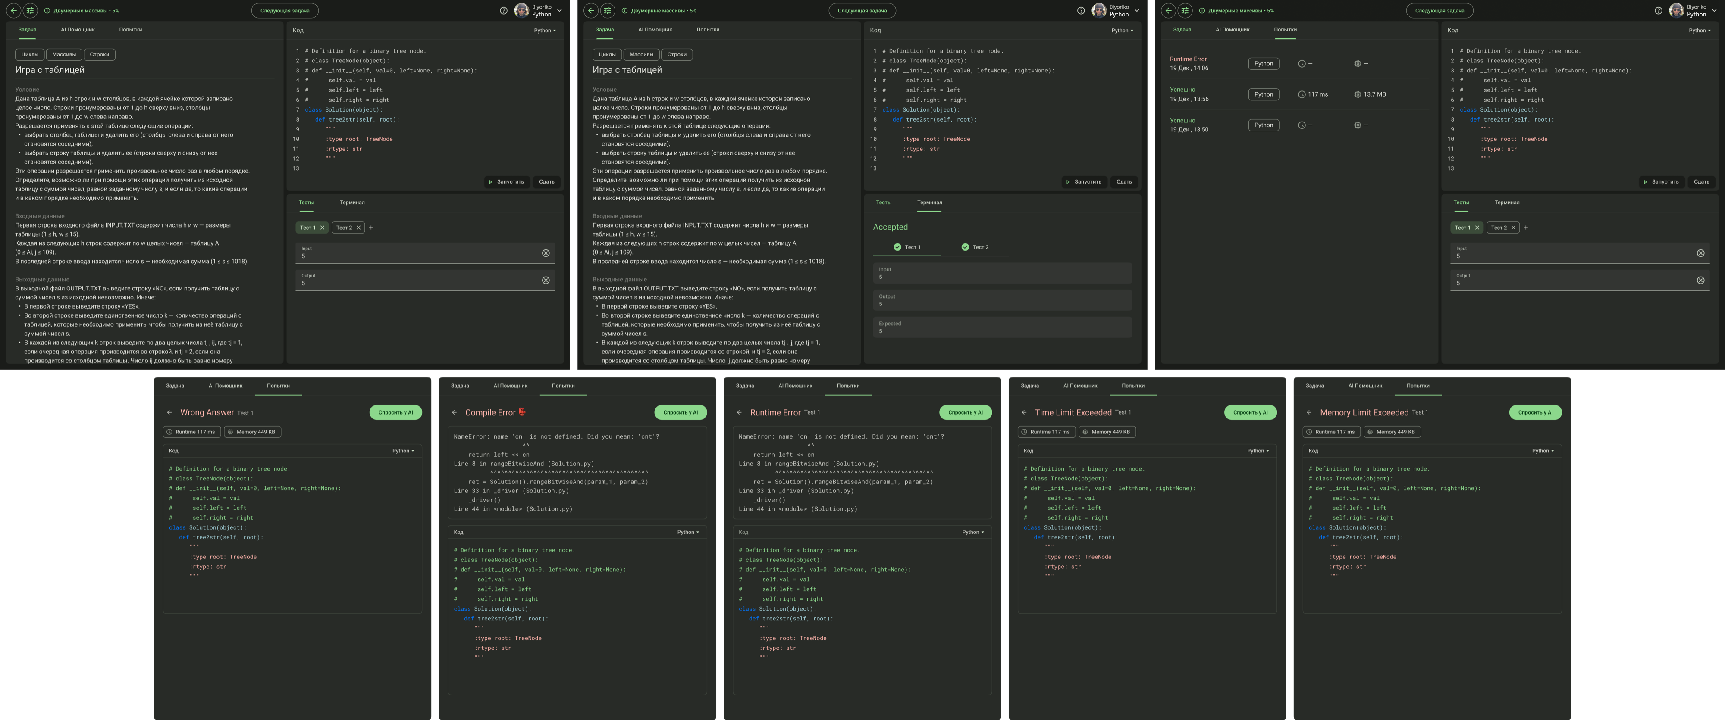Viewport: 1725px width, 720px height.
Task: Click the clock icon beside 117 ms attempt
Action: pyautogui.click(x=1302, y=94)
